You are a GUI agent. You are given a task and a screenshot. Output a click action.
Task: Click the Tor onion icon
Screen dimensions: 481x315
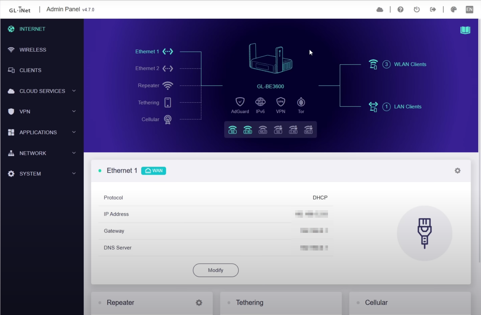coord(301,102)
